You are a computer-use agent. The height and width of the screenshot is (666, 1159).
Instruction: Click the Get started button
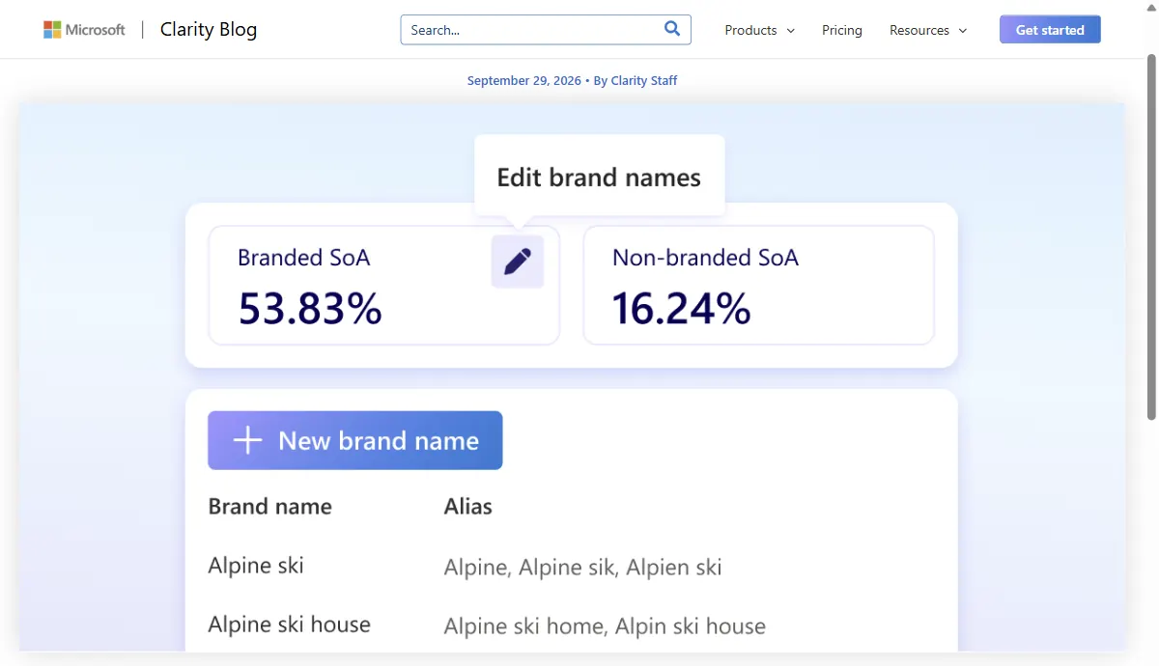[1050, 30]
